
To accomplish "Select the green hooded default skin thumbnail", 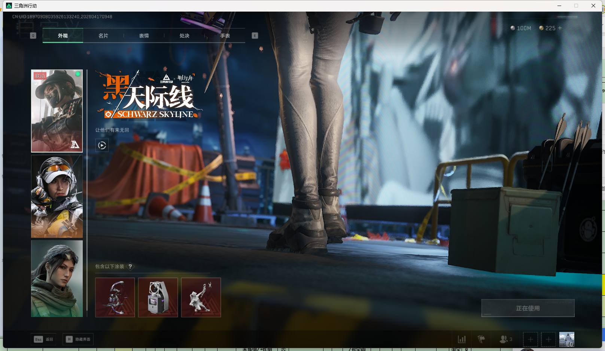I will [57, 279].
